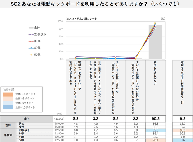Click the 男性 row label

[22, 124]
